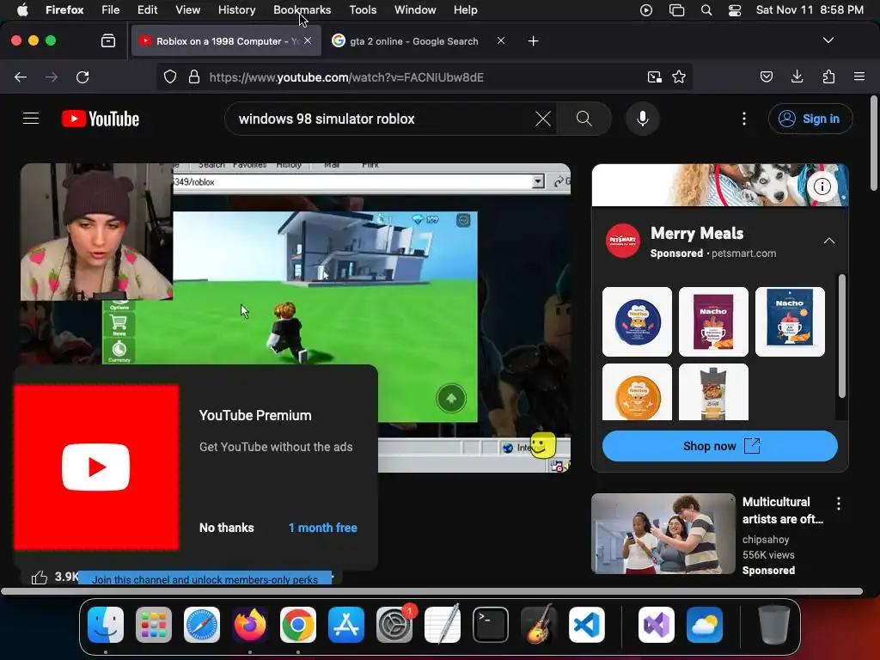Image resolution: width=880 pixels, height=660 pixels.
Task: Go forward in Firefox
Action: 52,77
